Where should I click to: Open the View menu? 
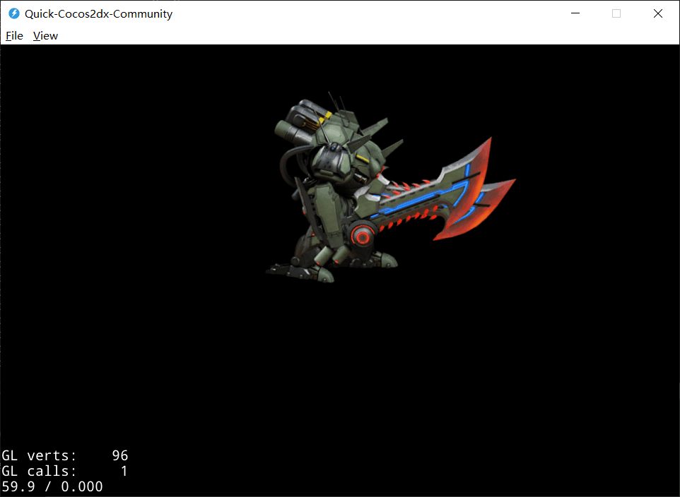pyautogui.click(x=45, y=36)
